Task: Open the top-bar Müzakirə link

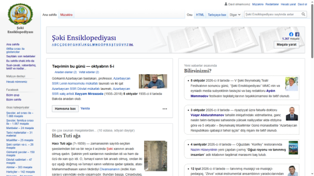Action: (x=258, y=4)
